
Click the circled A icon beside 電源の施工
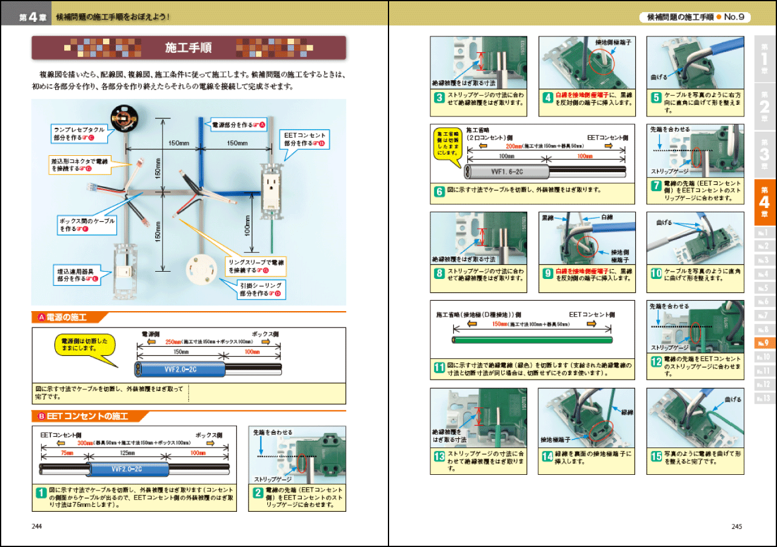point(41,317)
